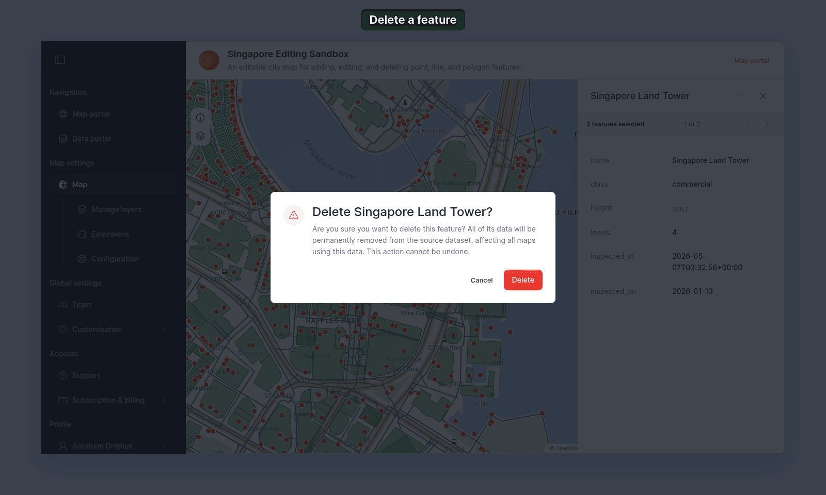
Task: Click the Configuration gear icon
Action: pos(82,259)
